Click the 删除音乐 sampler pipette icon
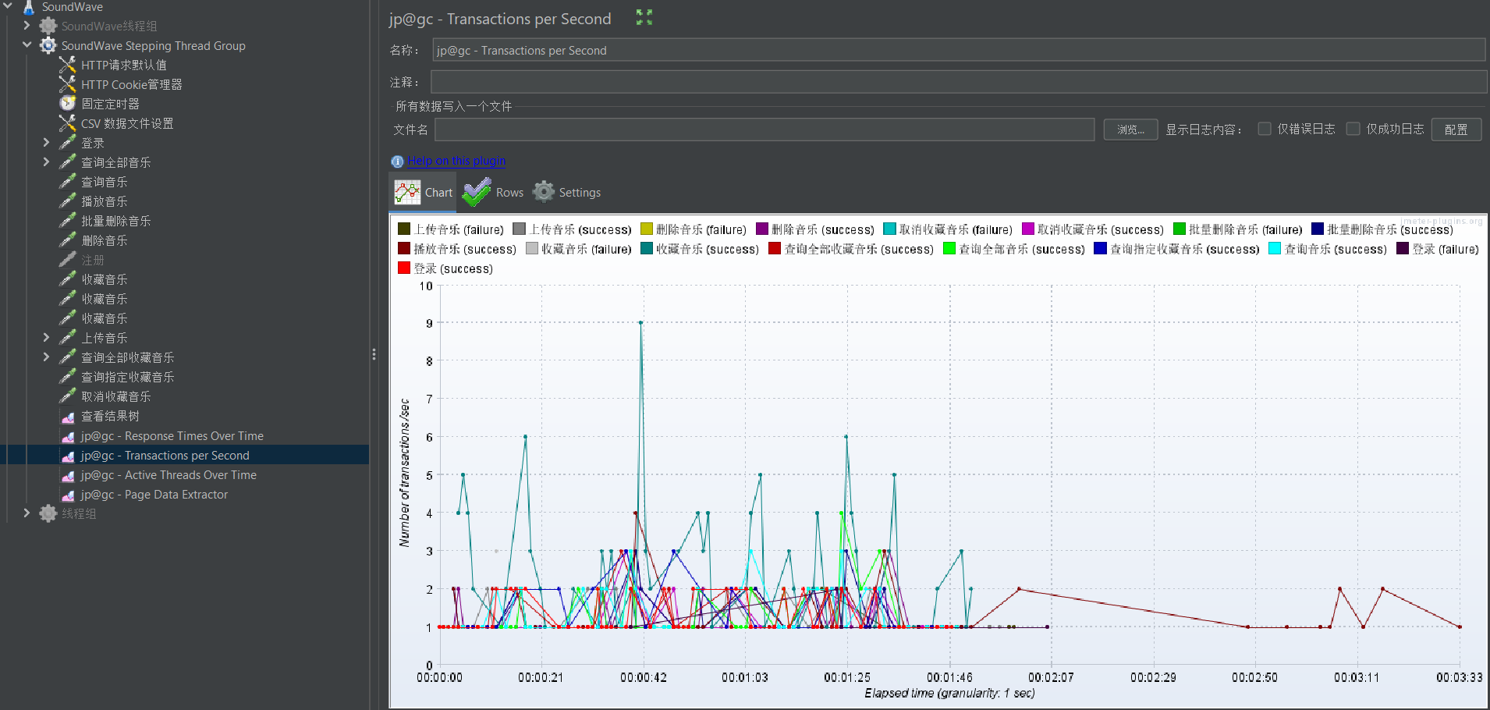The image size is (1490, 710). click(x=68, y=240)
